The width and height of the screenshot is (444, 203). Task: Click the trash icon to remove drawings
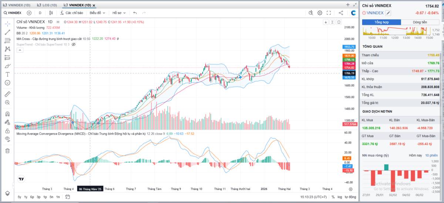(7, 150)
